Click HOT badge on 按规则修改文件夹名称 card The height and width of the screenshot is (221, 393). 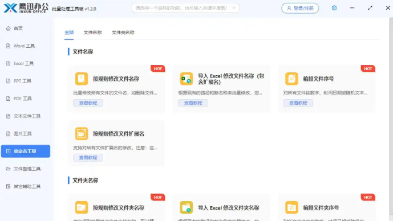(x=157, y=197)
